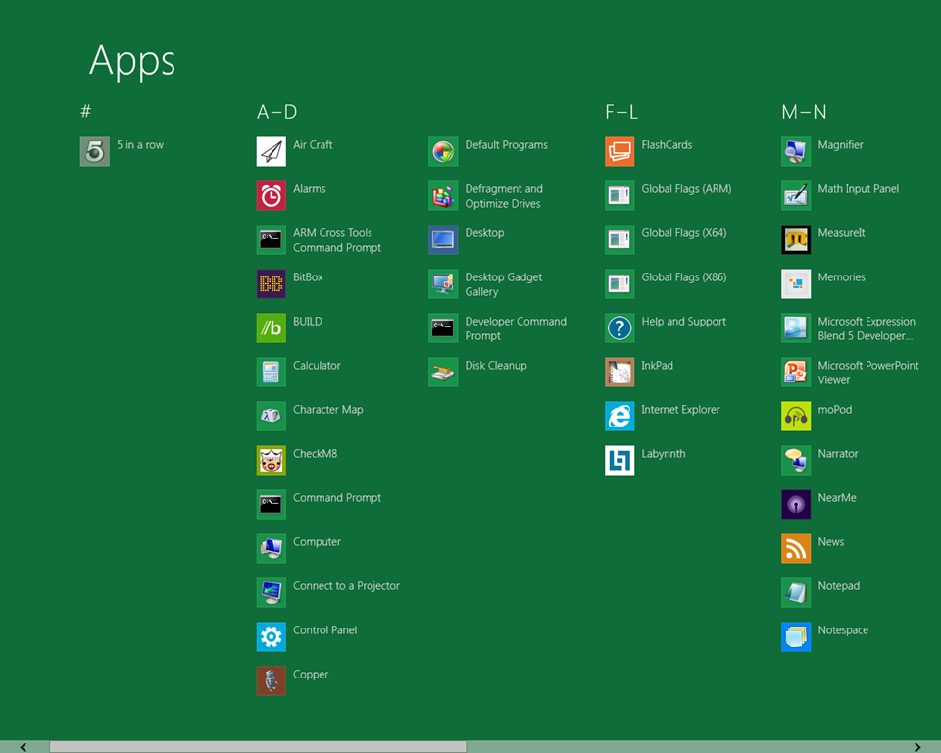Open Microsoft PowerPoint Viewer icon
Screen dimensions: 941x753
tap(796, 372)
